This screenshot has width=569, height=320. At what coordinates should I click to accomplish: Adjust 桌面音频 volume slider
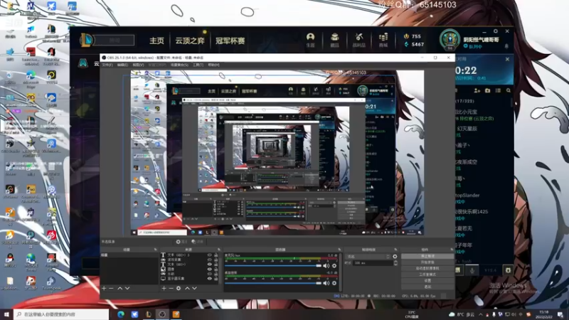(273, 283)
